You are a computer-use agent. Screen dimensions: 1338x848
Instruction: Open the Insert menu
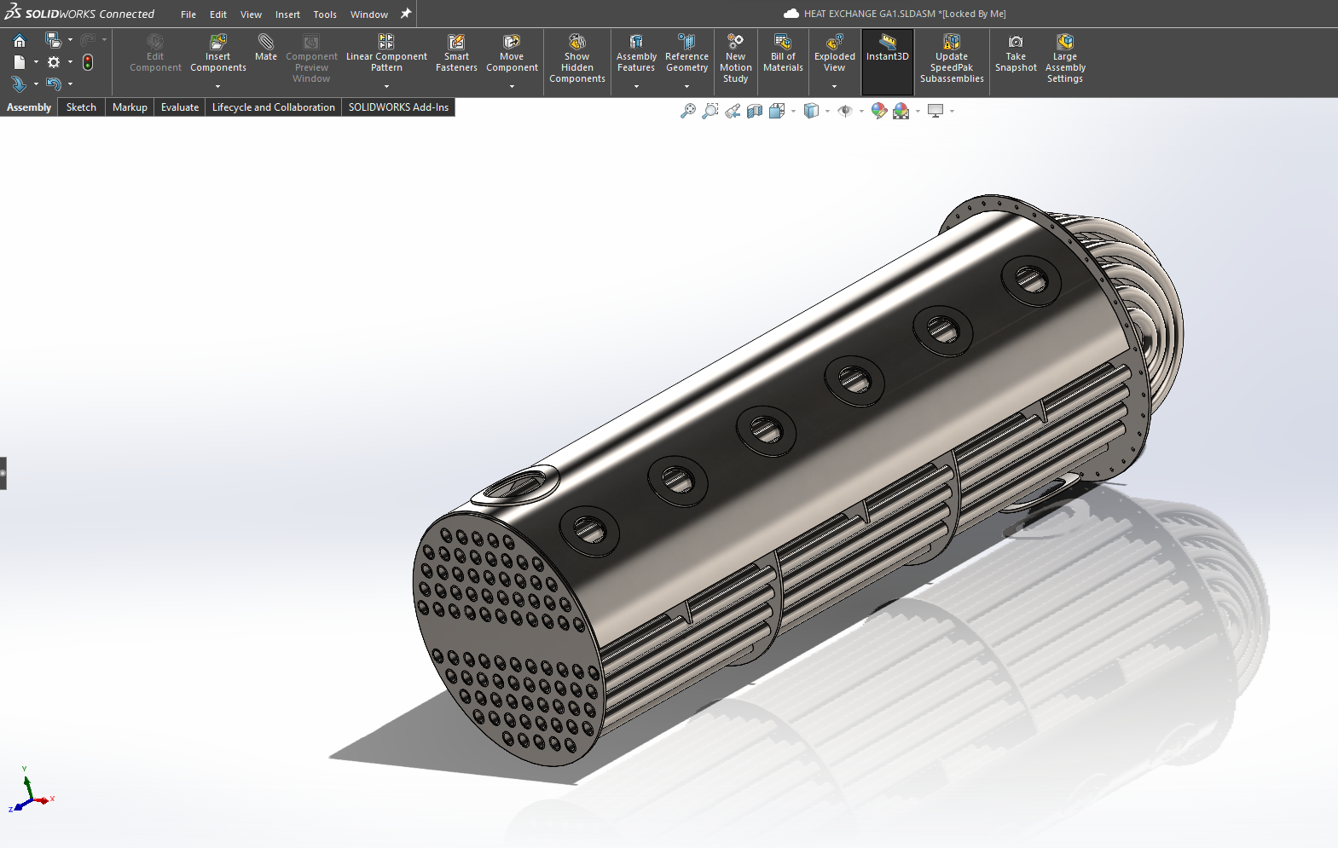(287, 14)
